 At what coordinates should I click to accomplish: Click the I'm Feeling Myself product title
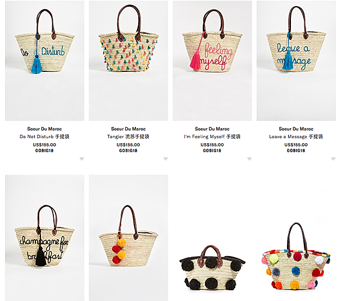pos(212,136)
